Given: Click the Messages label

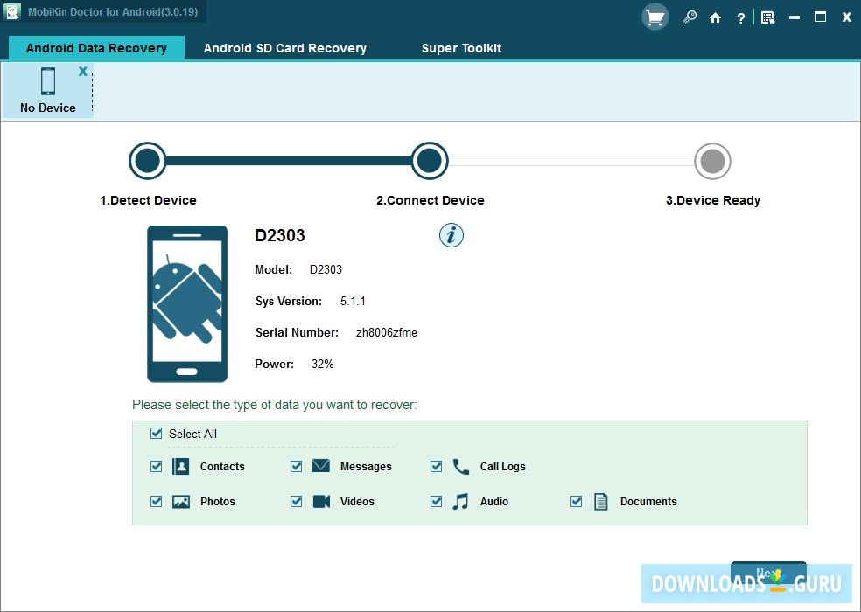Looking at the screenshot, I should tap(366, 467).
